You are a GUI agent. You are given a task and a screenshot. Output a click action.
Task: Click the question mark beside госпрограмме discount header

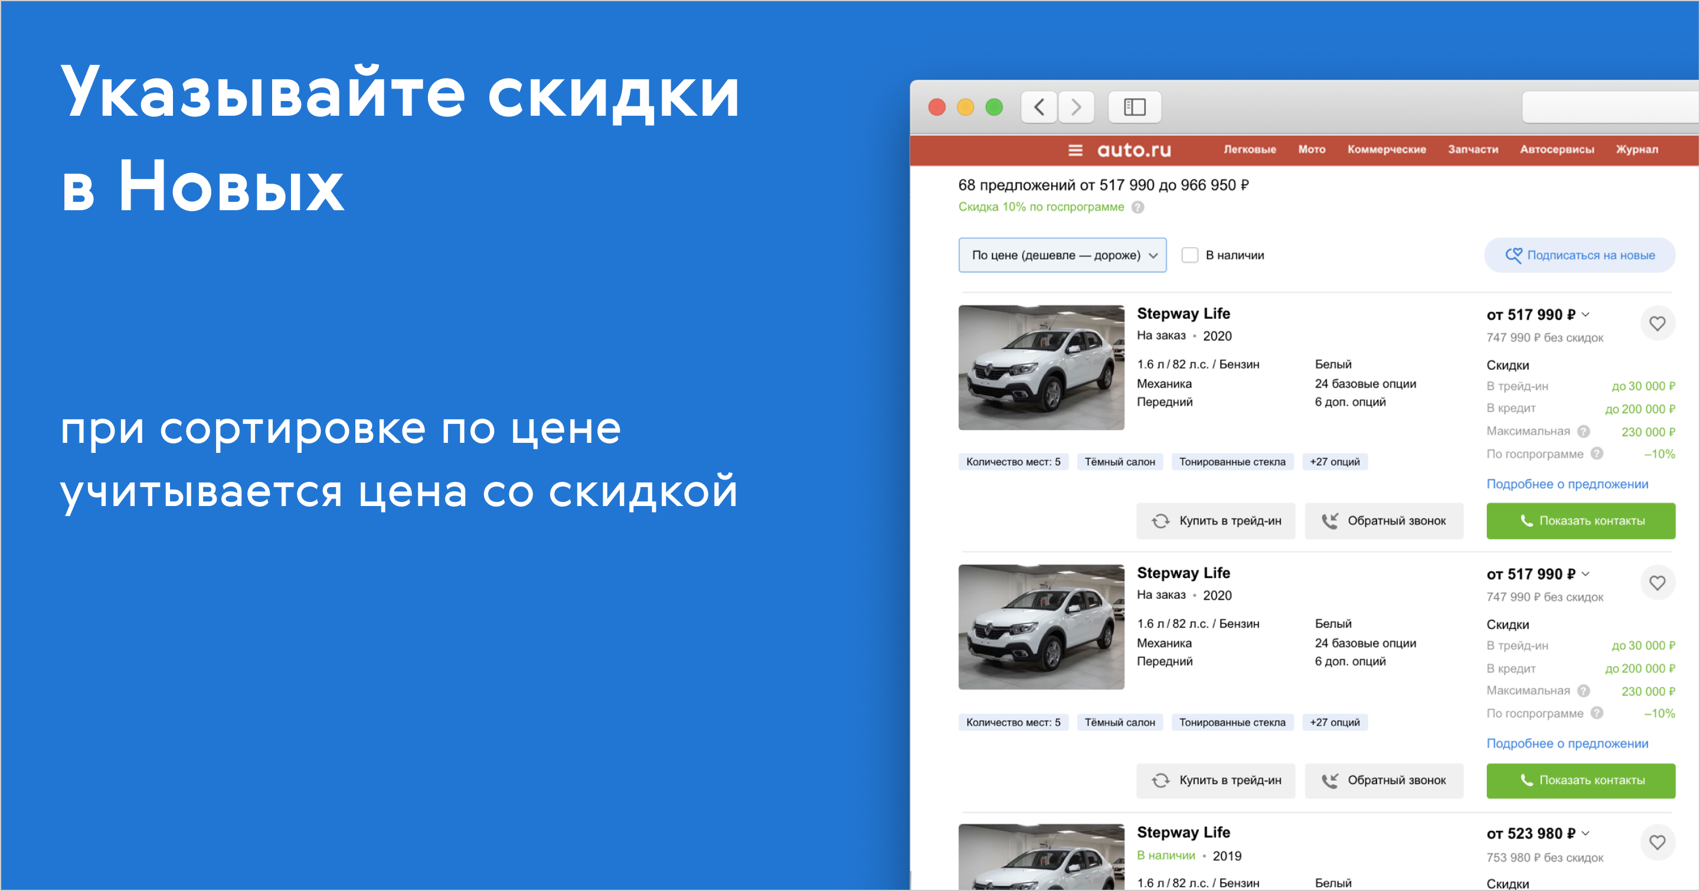pos(1137,207)
